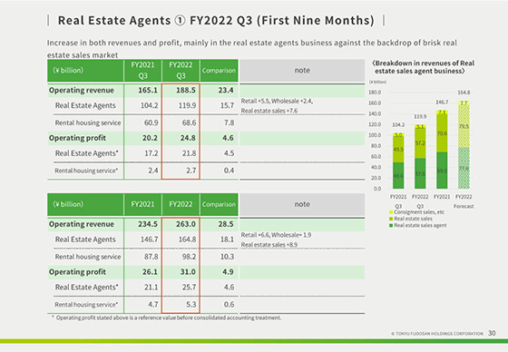508x352 pixels.
Task: Click the dark green Real estate sales agent legend swatch
Action: [391, 225]
